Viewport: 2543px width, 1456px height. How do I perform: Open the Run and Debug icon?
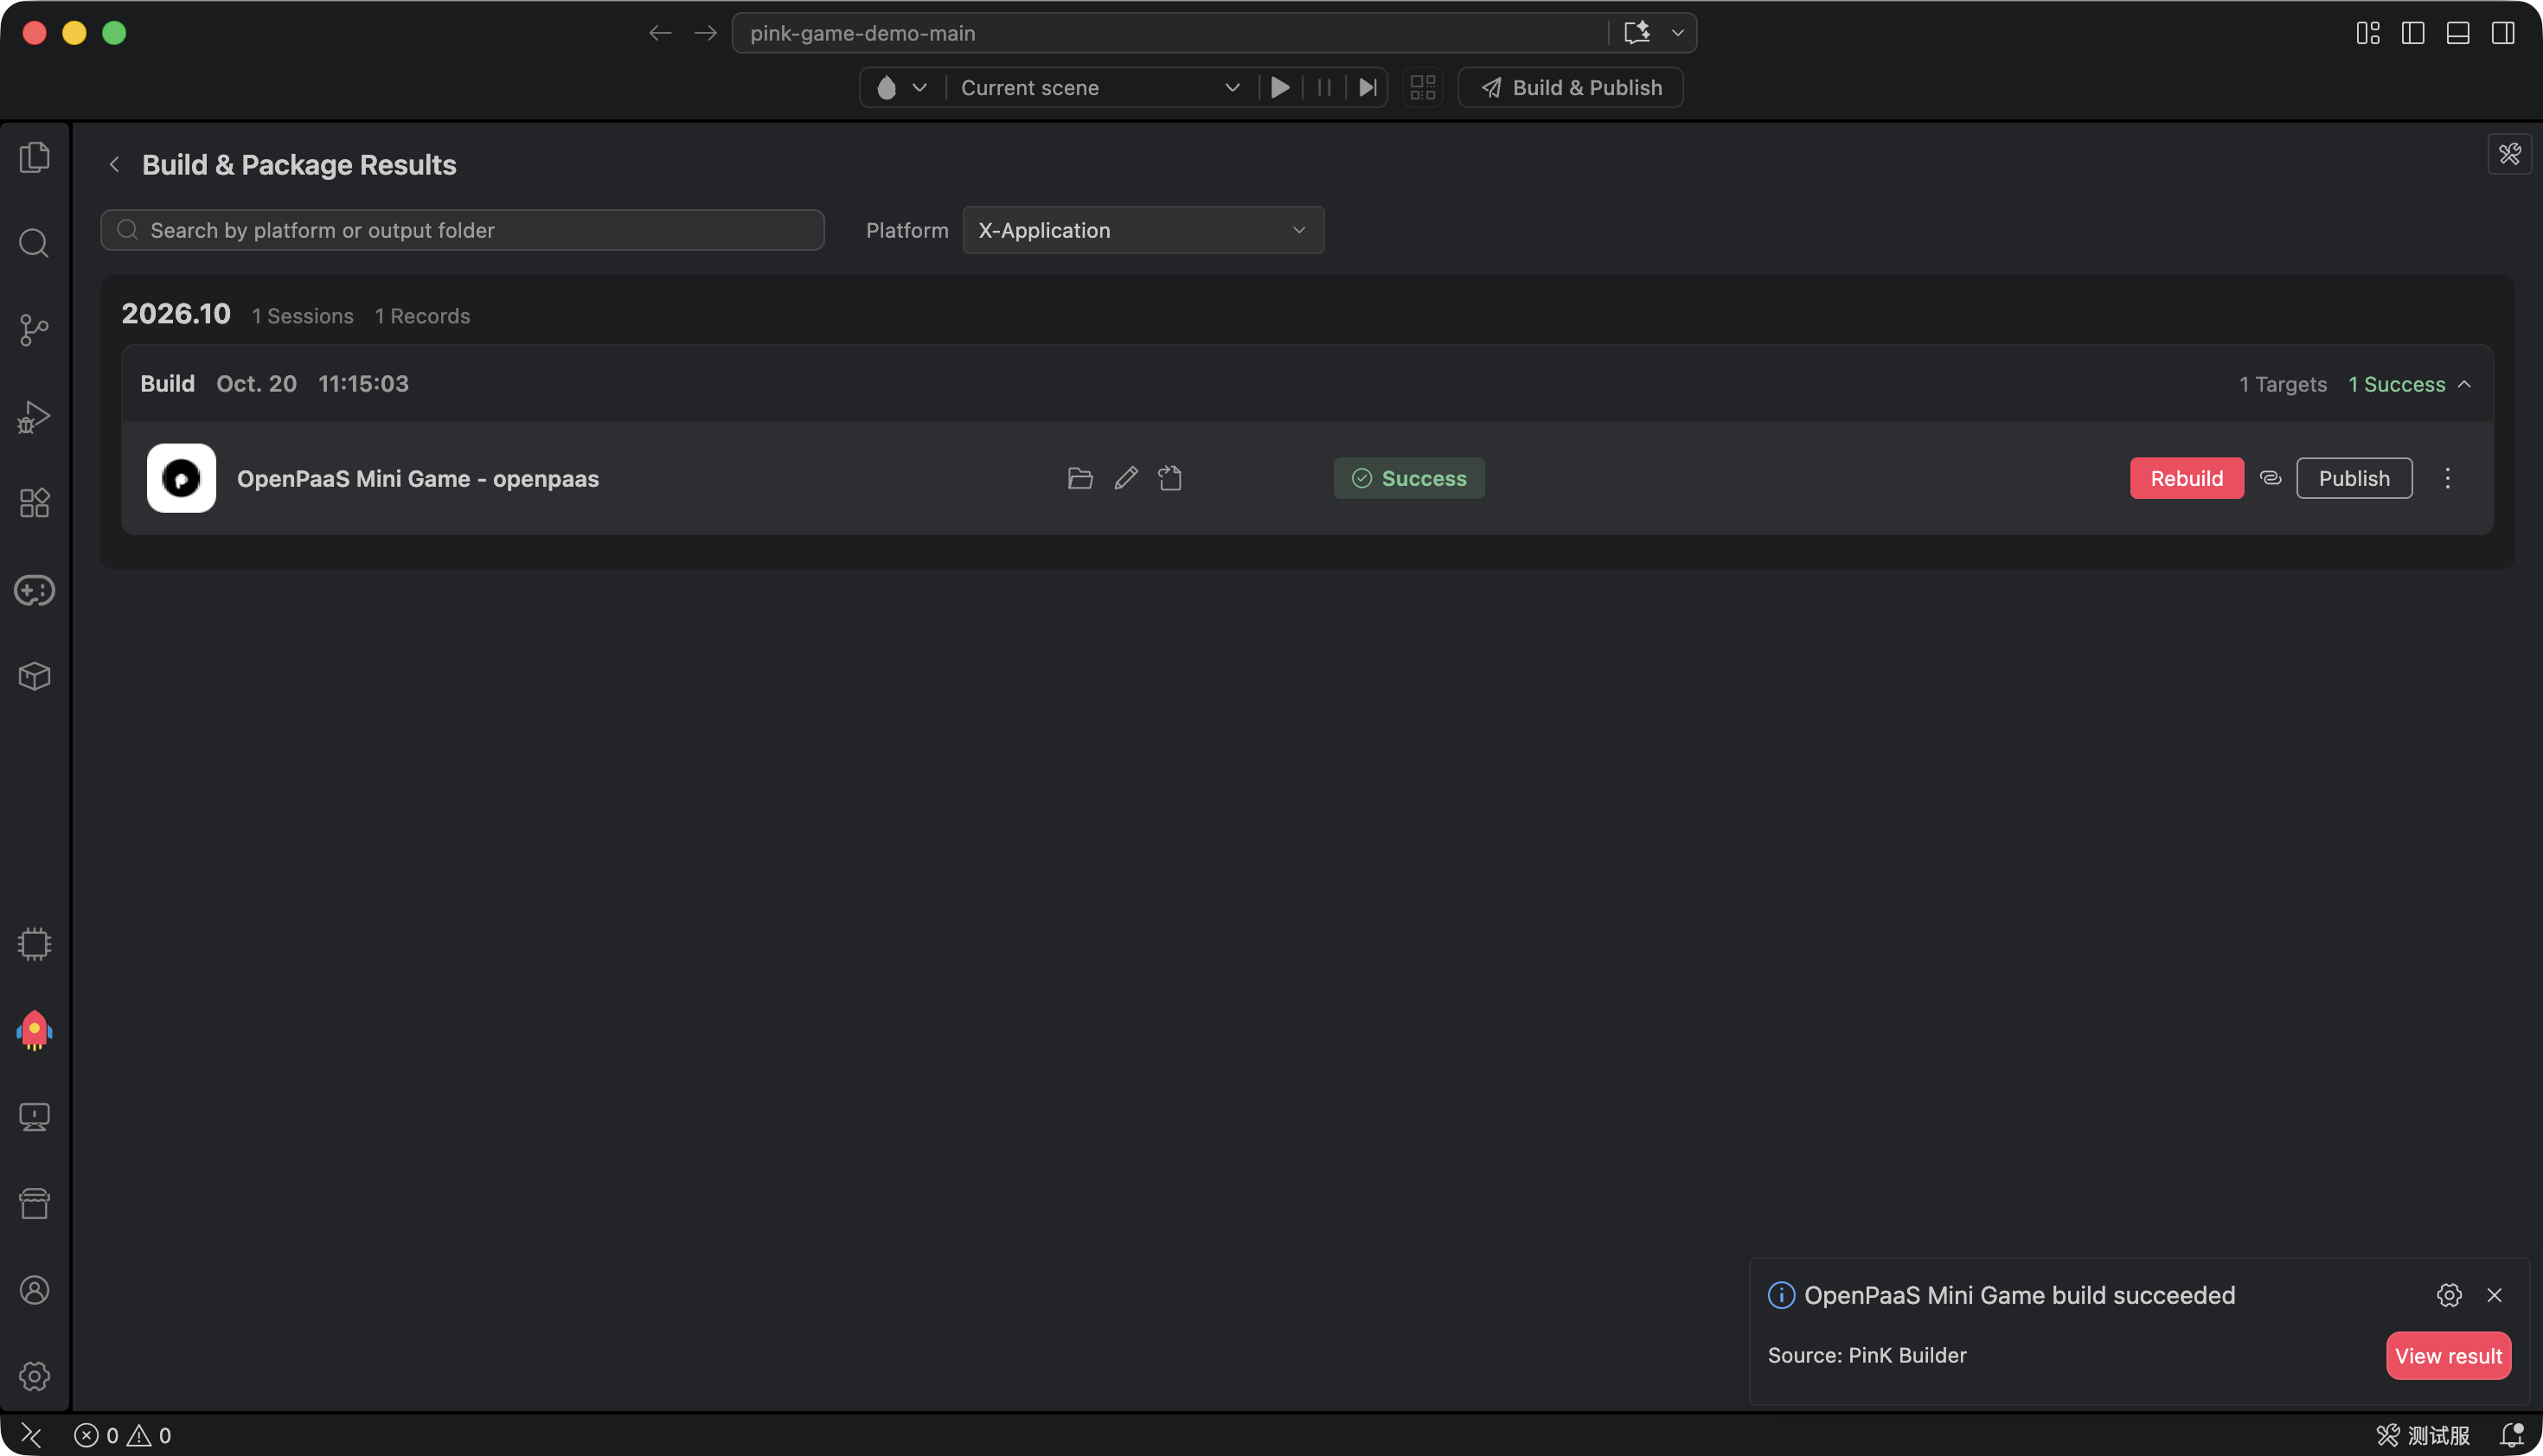(34, 417)
